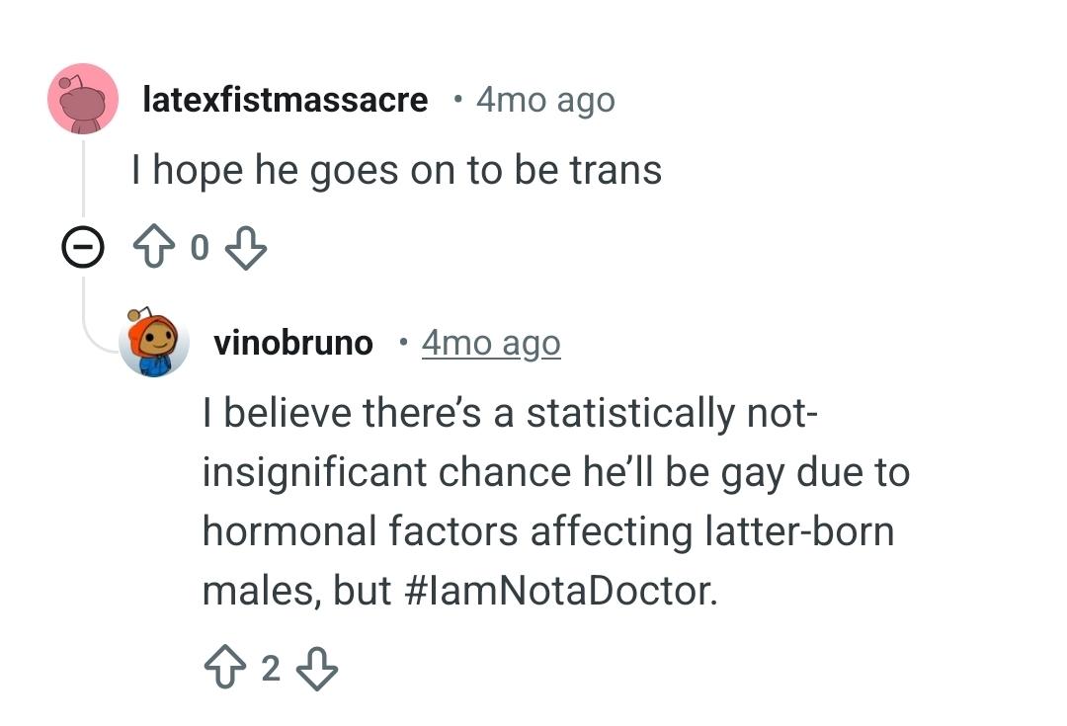Click the text "I hope he goes on to be trans"
1067x726 pixels.
click(x=396, y=171)
